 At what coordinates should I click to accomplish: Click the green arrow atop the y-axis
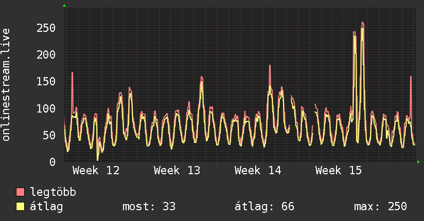(x=64, y=6)
